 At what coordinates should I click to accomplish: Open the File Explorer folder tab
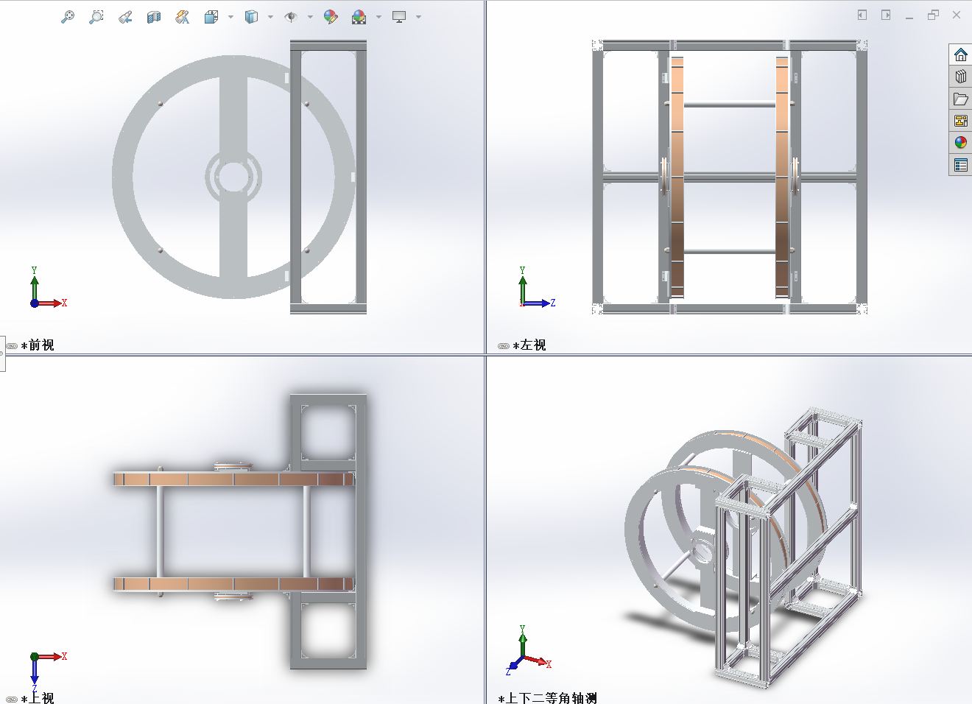tap(960, 99)
